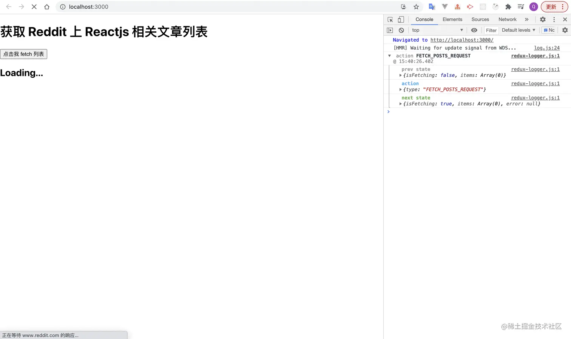Click the console Filter input field
The image size is (571, 339).
click(x=491, y=30)
